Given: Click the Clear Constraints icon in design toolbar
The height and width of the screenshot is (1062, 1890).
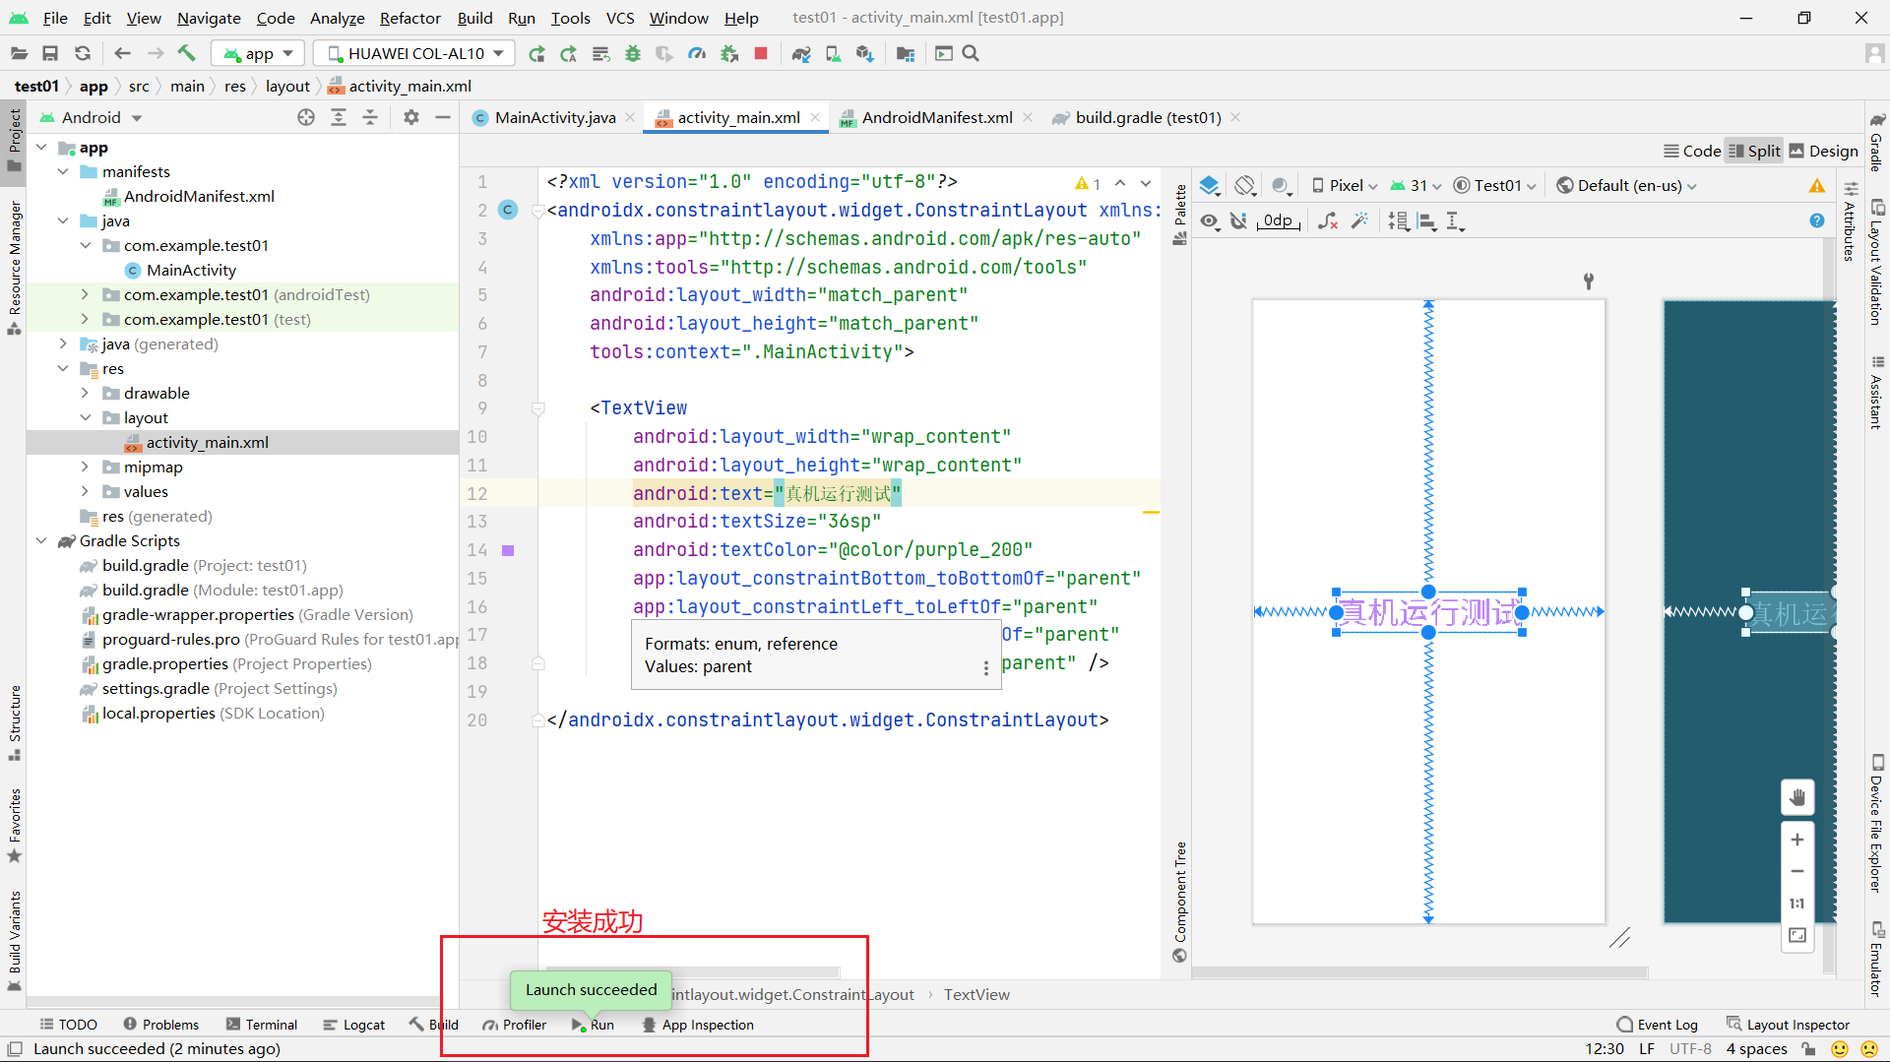Looking at the screenshot, I should (1328, 221).
